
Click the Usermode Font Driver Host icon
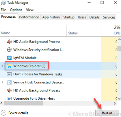point(9,98)
